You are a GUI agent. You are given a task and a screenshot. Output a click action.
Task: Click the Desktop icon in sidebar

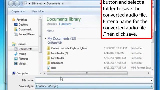pos(16,24)
